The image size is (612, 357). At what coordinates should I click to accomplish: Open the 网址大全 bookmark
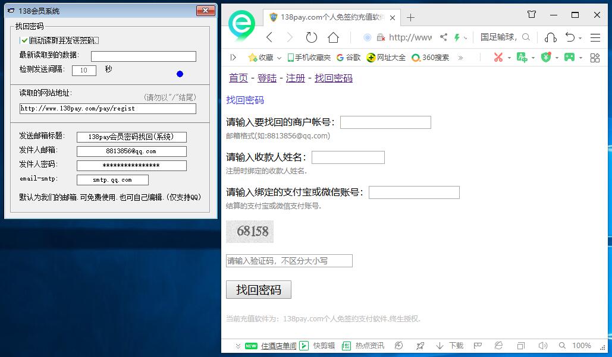[x=385, y=58]
